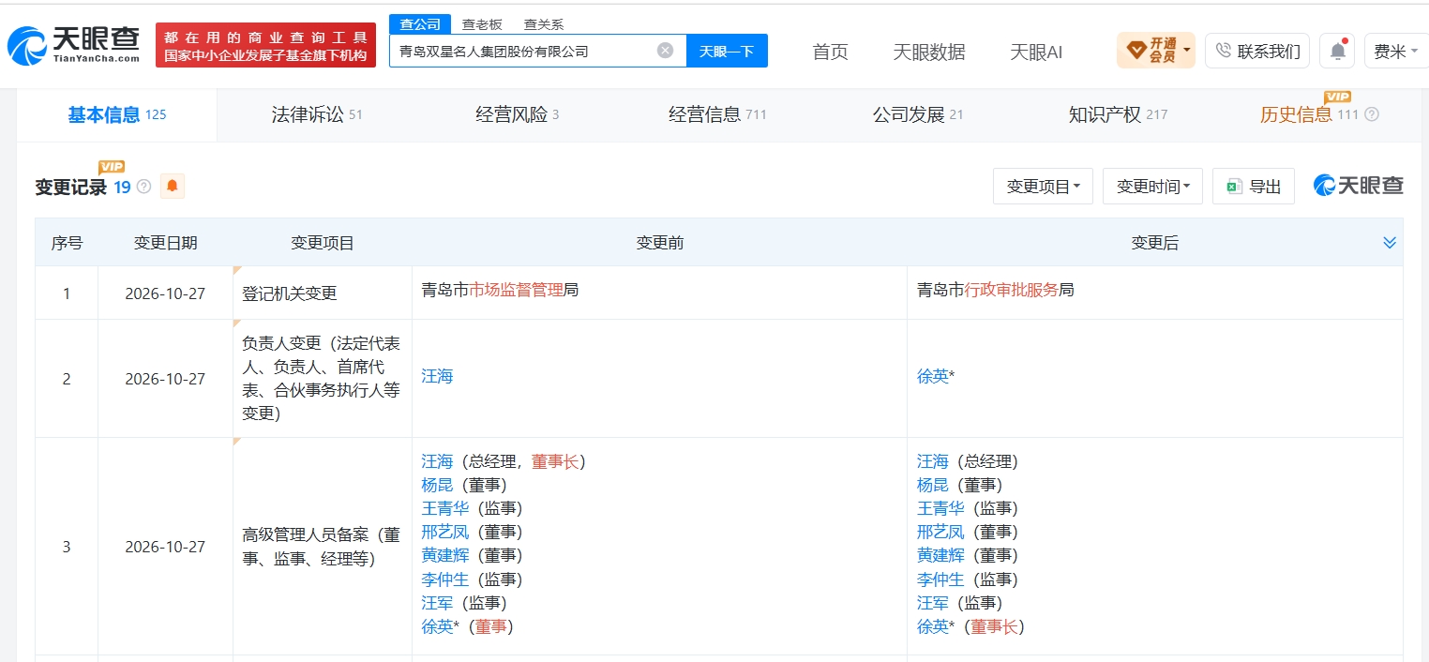Viewport: 1429px width, 662px height.
Task: Open the 费米 user account dropdown
Action: coord(1395,51)
